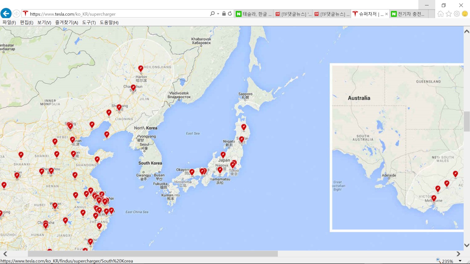Close the 슈퍼차저 tab
This screenshot has height=264, width=470.
tap(387, 14)
